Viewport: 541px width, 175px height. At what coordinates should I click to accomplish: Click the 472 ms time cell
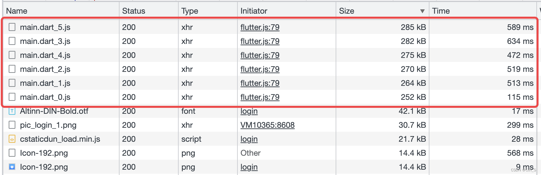click(x=520, y=55)
